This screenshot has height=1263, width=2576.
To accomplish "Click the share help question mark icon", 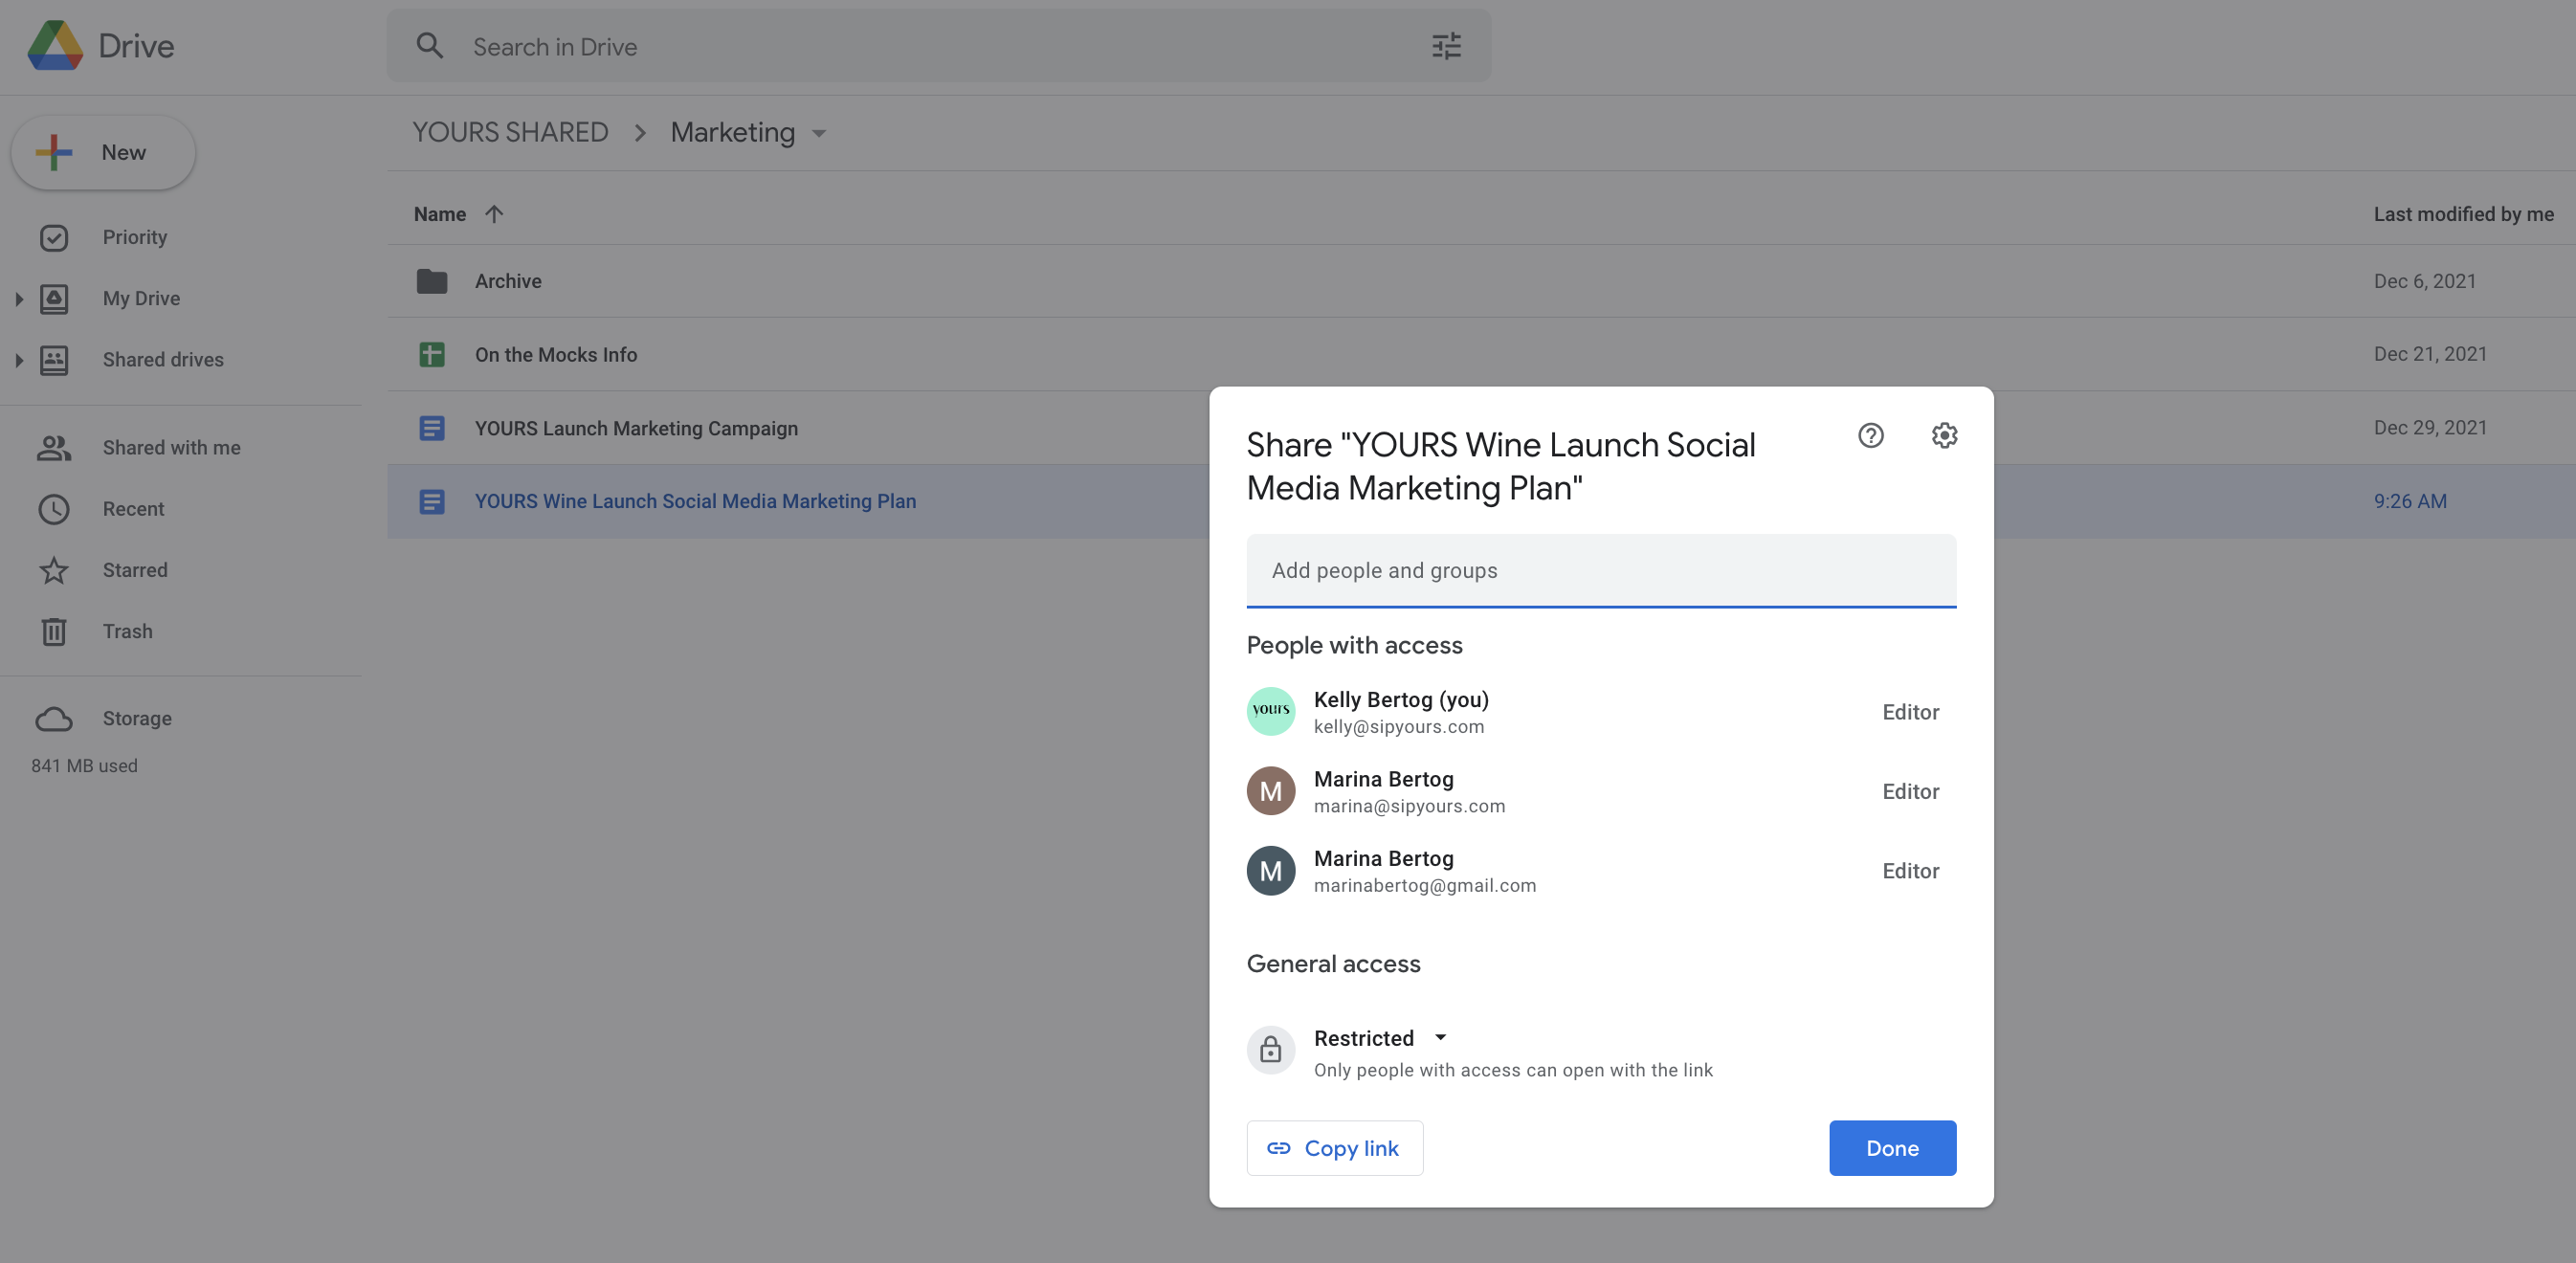I will tap(1870, 433).
